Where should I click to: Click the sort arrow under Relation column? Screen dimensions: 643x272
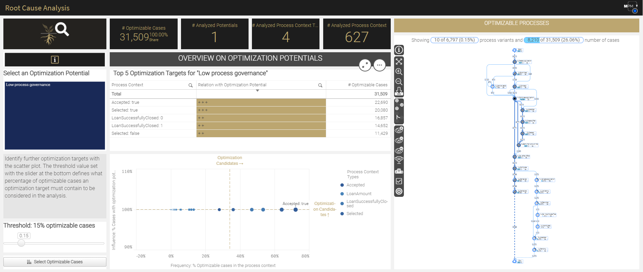tap(258, 91)
